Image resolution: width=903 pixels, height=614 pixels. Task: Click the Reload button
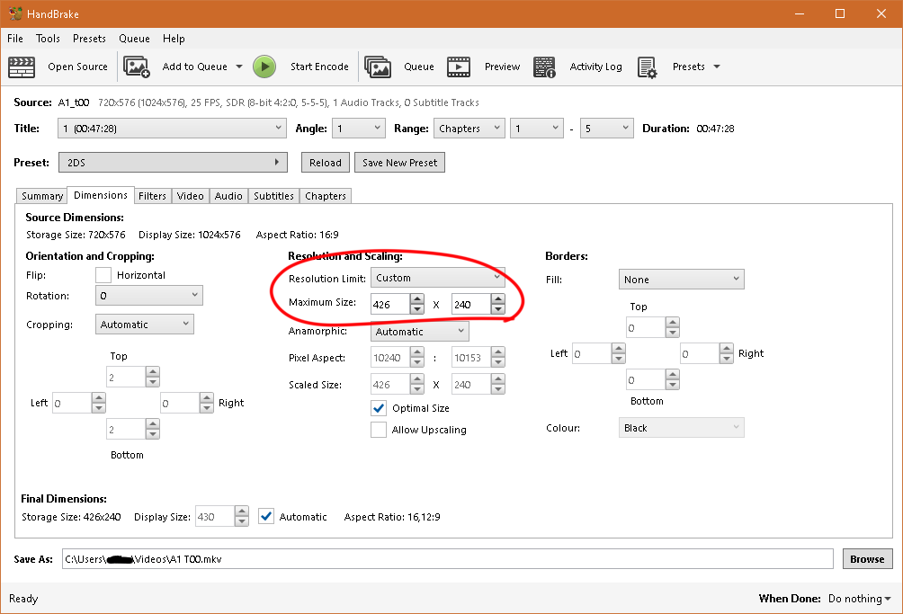(x=326, y=163)
